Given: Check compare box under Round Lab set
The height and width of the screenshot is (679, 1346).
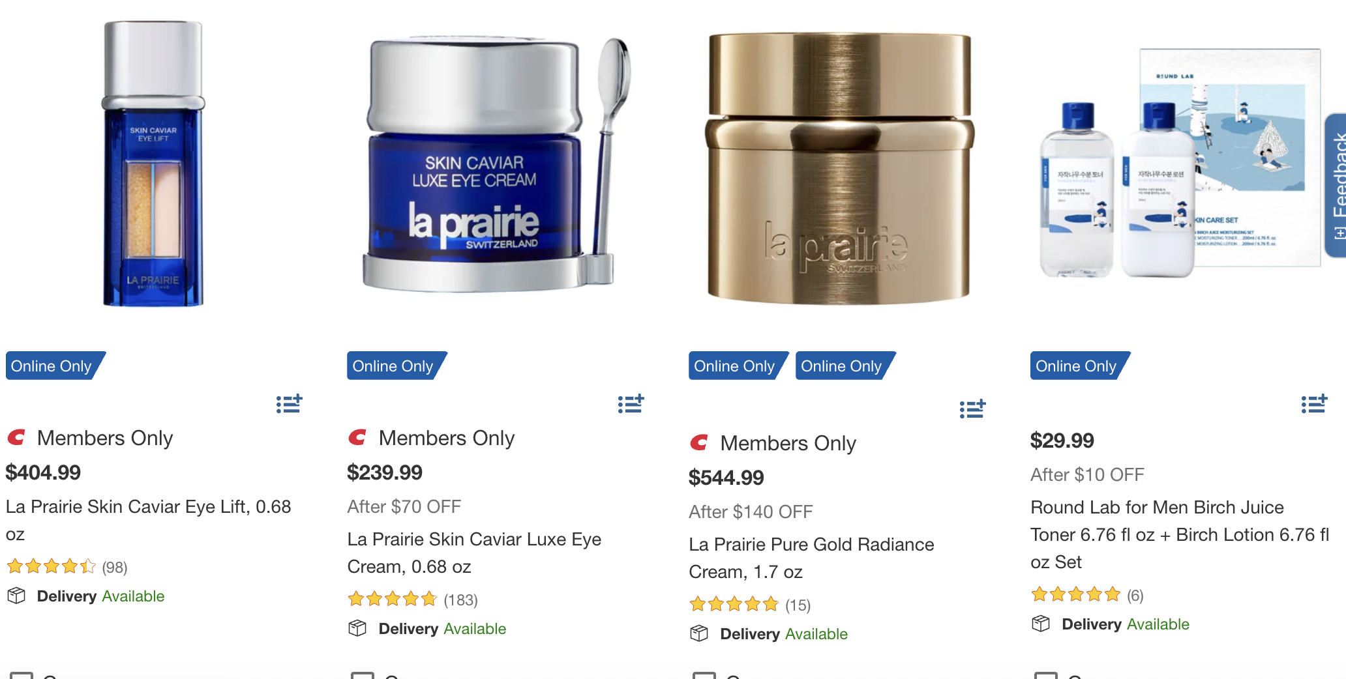Looking at the screenshot, I should [x=1046, y=675].
